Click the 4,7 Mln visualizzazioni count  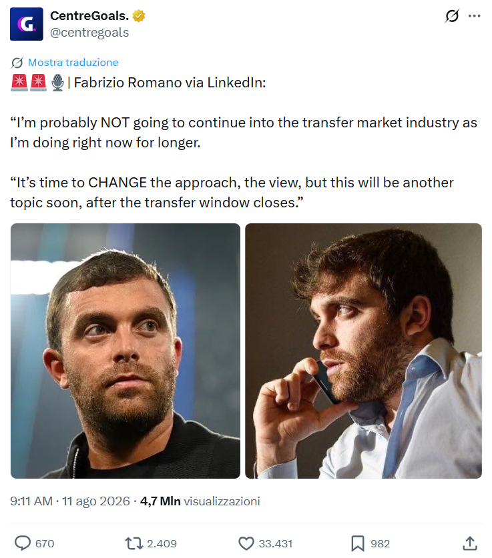pyautogui.click(x=200, y=501)
